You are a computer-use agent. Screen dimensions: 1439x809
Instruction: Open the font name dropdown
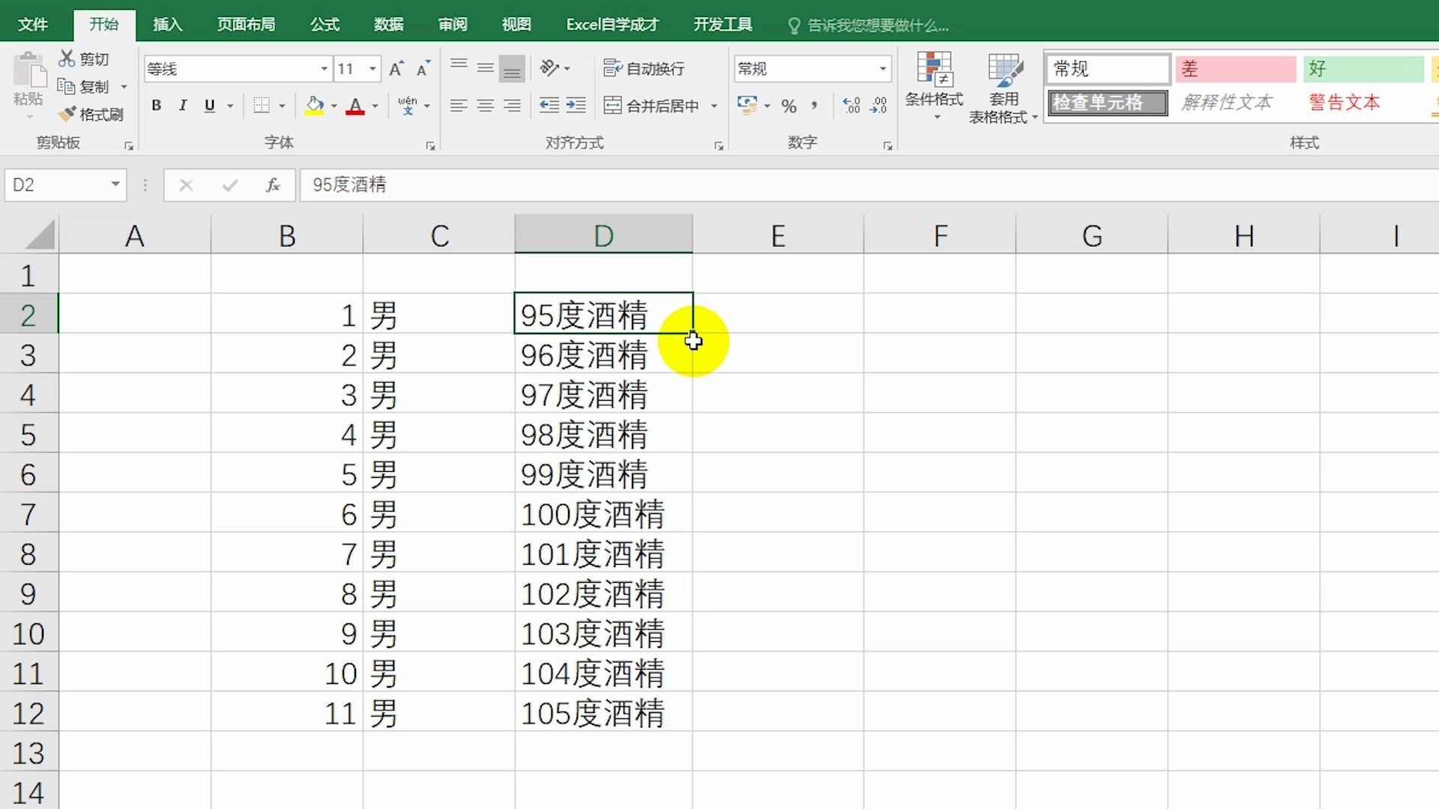(324, 69)
